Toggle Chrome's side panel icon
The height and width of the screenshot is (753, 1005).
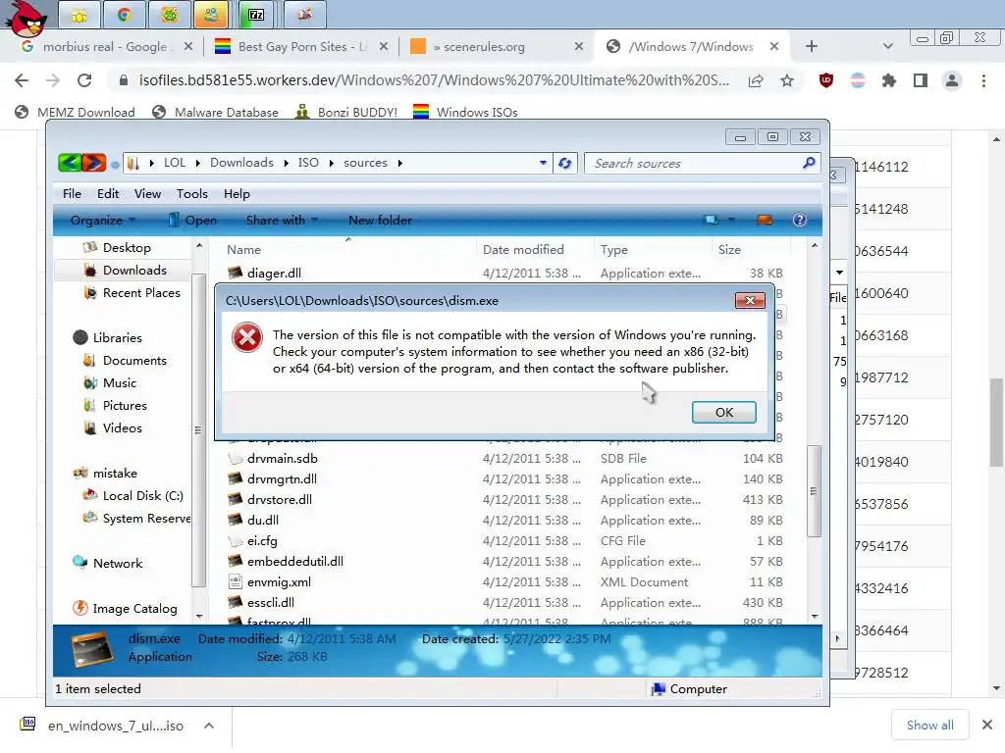pyautogui.click(x=921, y=80)
